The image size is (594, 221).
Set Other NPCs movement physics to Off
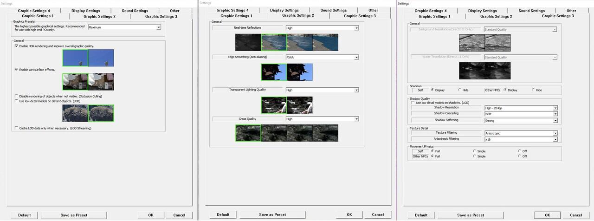point(519,156)
